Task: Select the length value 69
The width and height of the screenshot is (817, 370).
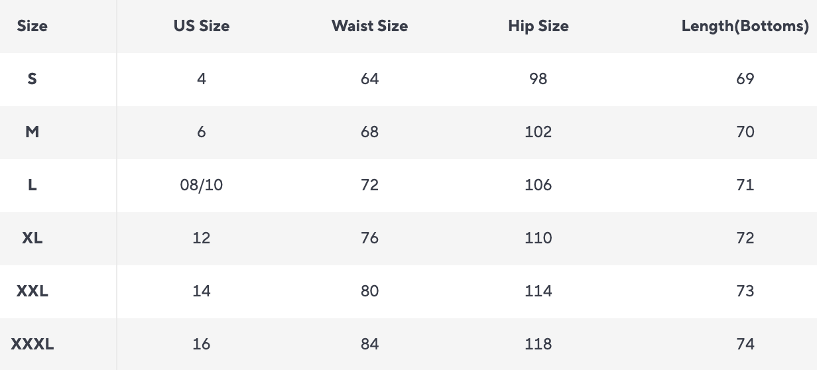Action: tap(745, 79)
